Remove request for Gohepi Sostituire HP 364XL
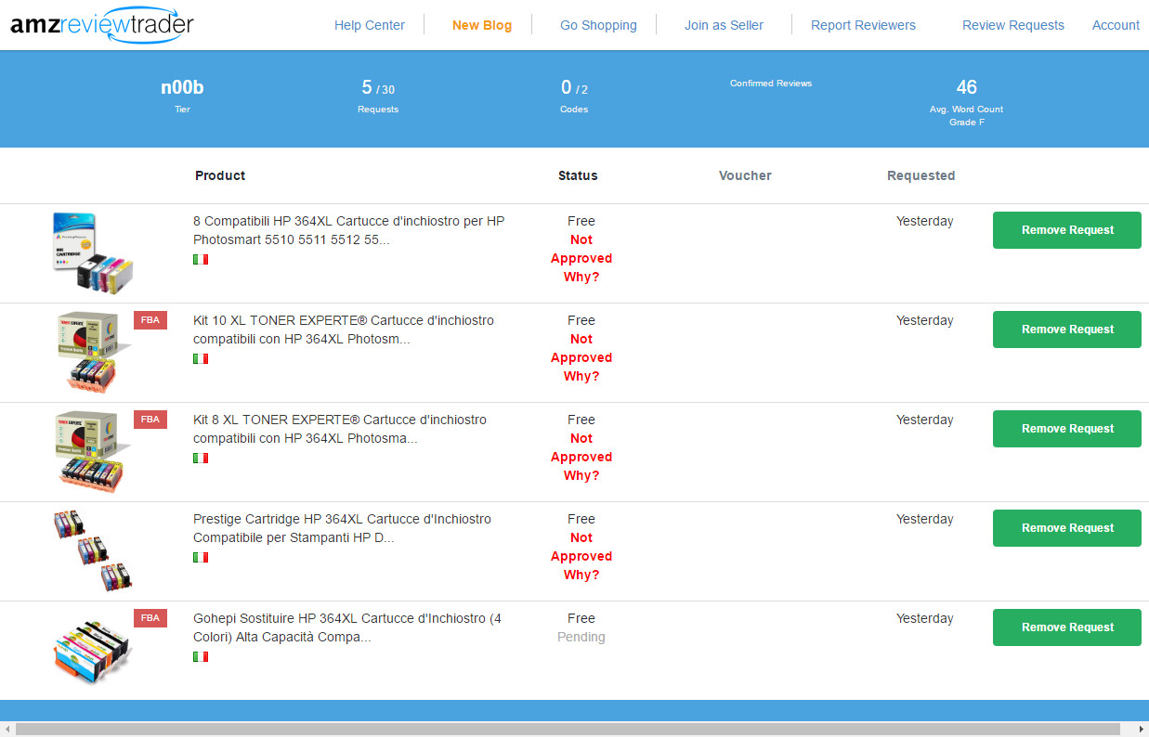The width and height of the screenshot is (1149, 737). (1067, 627)
